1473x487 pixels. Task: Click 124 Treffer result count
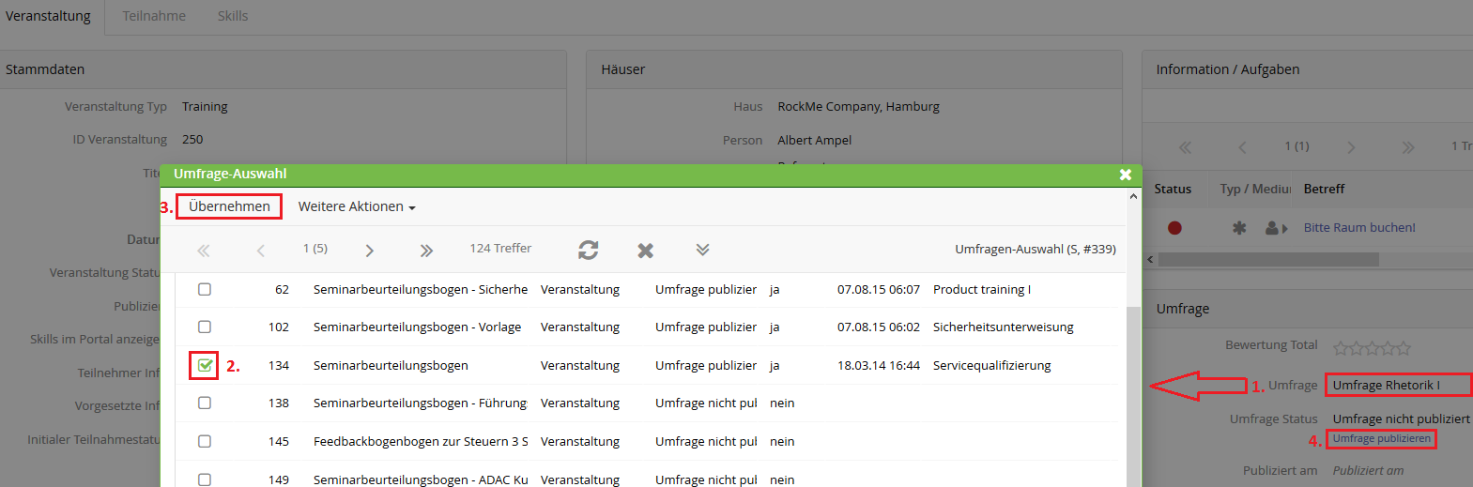coord(500,248)
